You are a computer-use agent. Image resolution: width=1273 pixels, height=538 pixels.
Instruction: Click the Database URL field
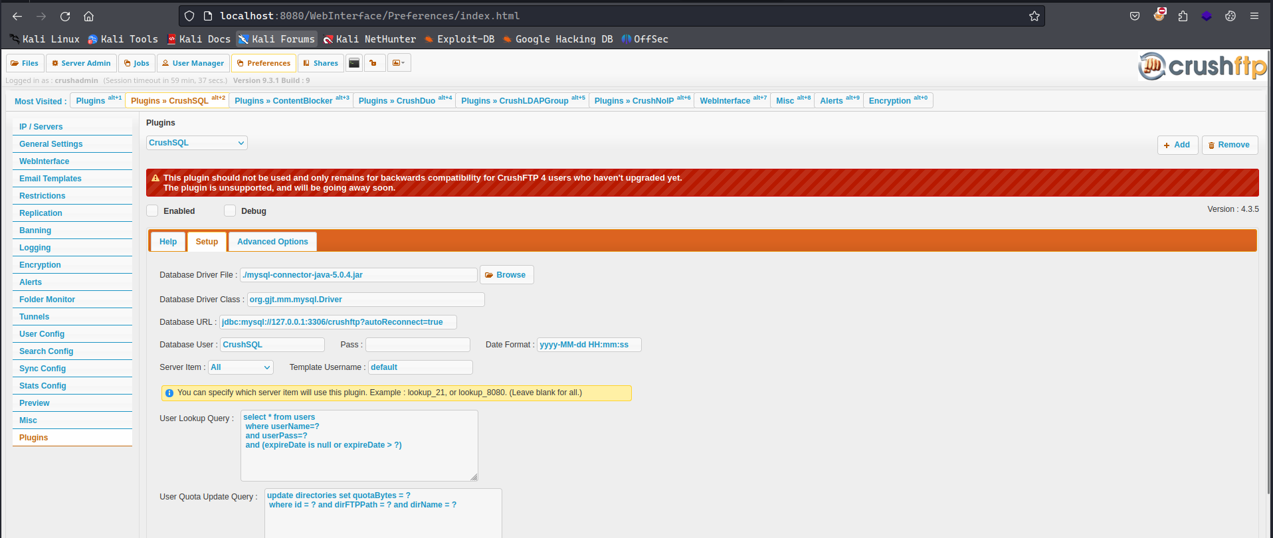click(338, 322)
